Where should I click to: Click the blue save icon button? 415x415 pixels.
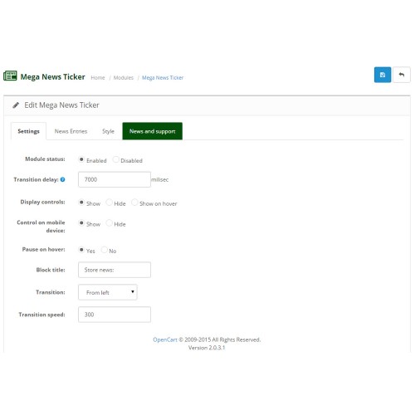(x=383, y=75)
